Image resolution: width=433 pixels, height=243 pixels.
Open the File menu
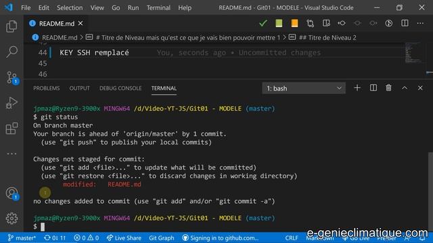point(26,7)
